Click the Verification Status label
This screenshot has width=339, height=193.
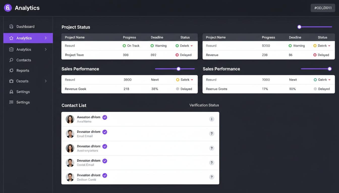pyautogui.click(x=204, y=105)
